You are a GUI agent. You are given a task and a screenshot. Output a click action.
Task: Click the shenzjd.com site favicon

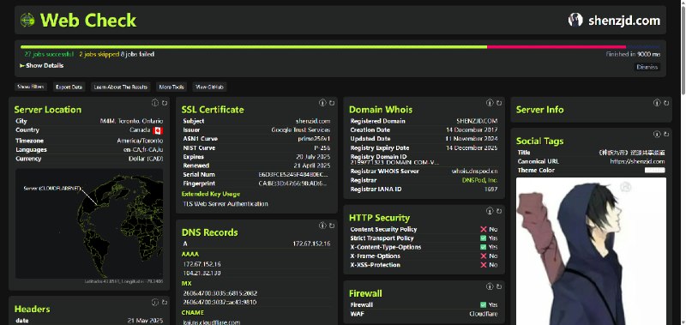575,20
